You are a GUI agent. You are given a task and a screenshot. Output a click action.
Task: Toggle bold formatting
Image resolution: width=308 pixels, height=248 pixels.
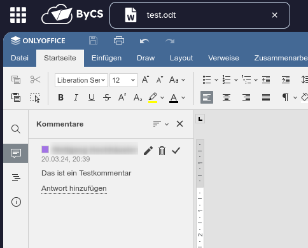(60, 97)
